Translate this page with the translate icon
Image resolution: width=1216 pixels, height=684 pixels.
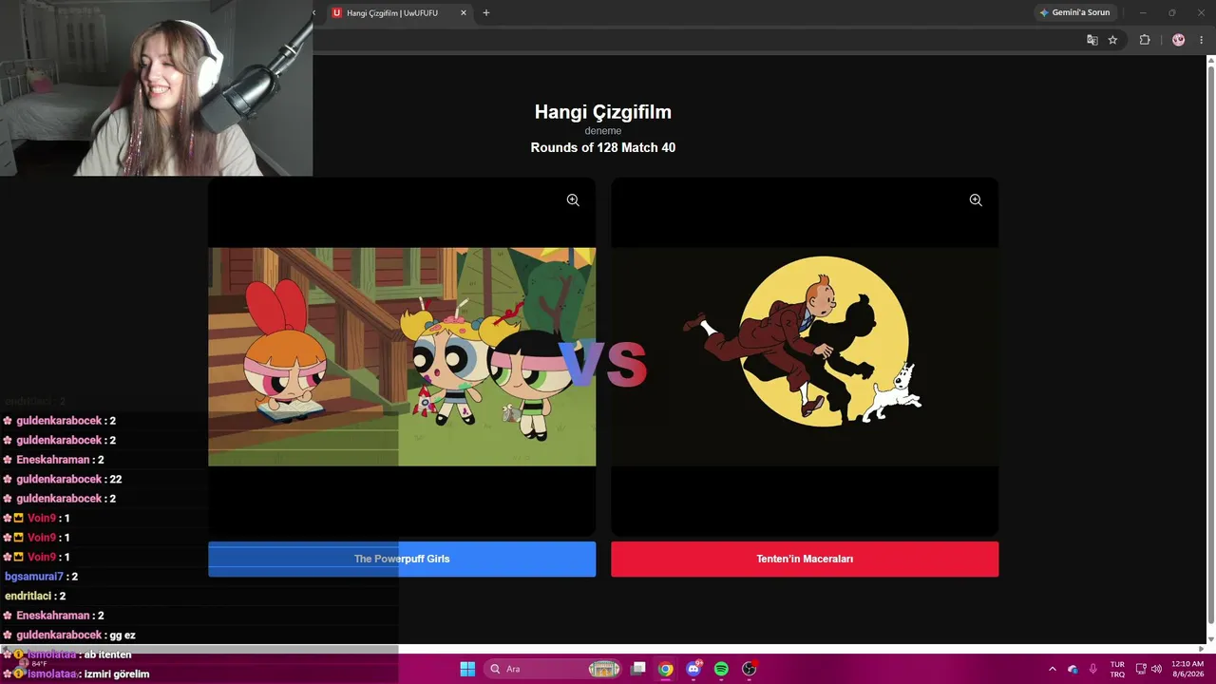tap(1092, 40)
